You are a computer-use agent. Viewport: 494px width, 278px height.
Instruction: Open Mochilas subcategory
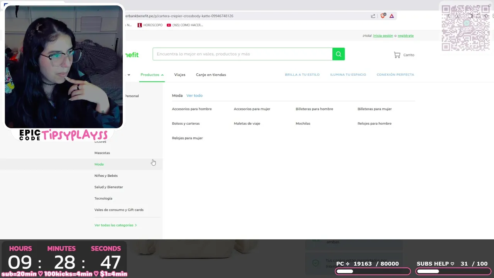click(x=303, y=124)
